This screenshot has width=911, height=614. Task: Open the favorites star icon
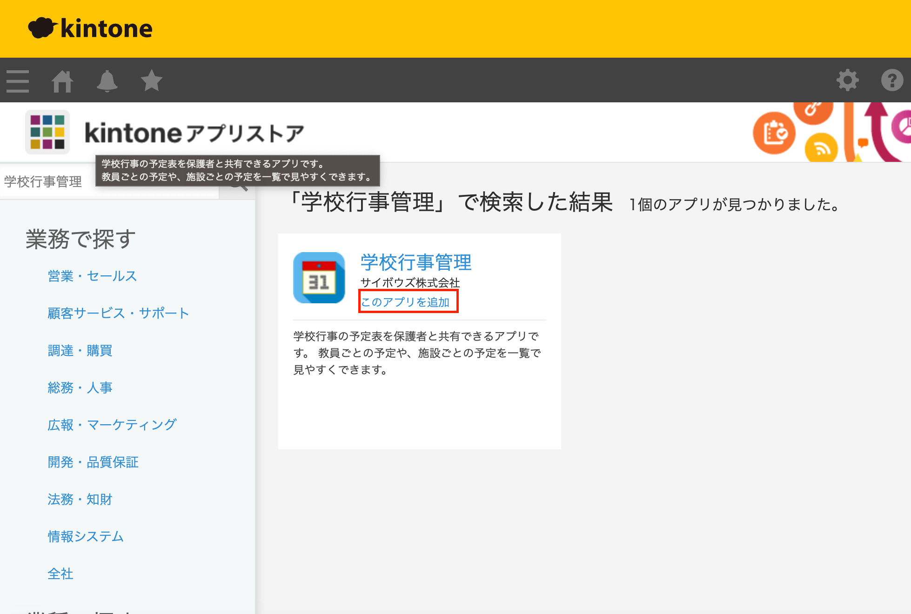[x=152, y=81]
